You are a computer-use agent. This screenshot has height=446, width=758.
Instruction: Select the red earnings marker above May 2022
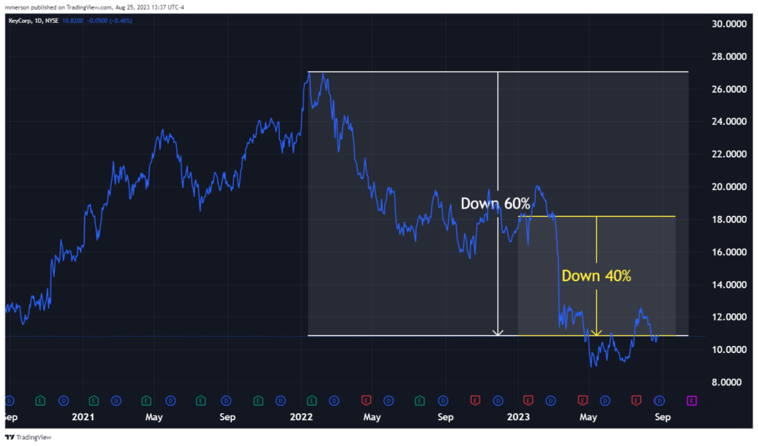[x=365, y=400]
